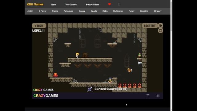This screenshot has width=197, height=111.
Task: Toggle fullscreen with the expand icon
Action: tap(158, 96)
